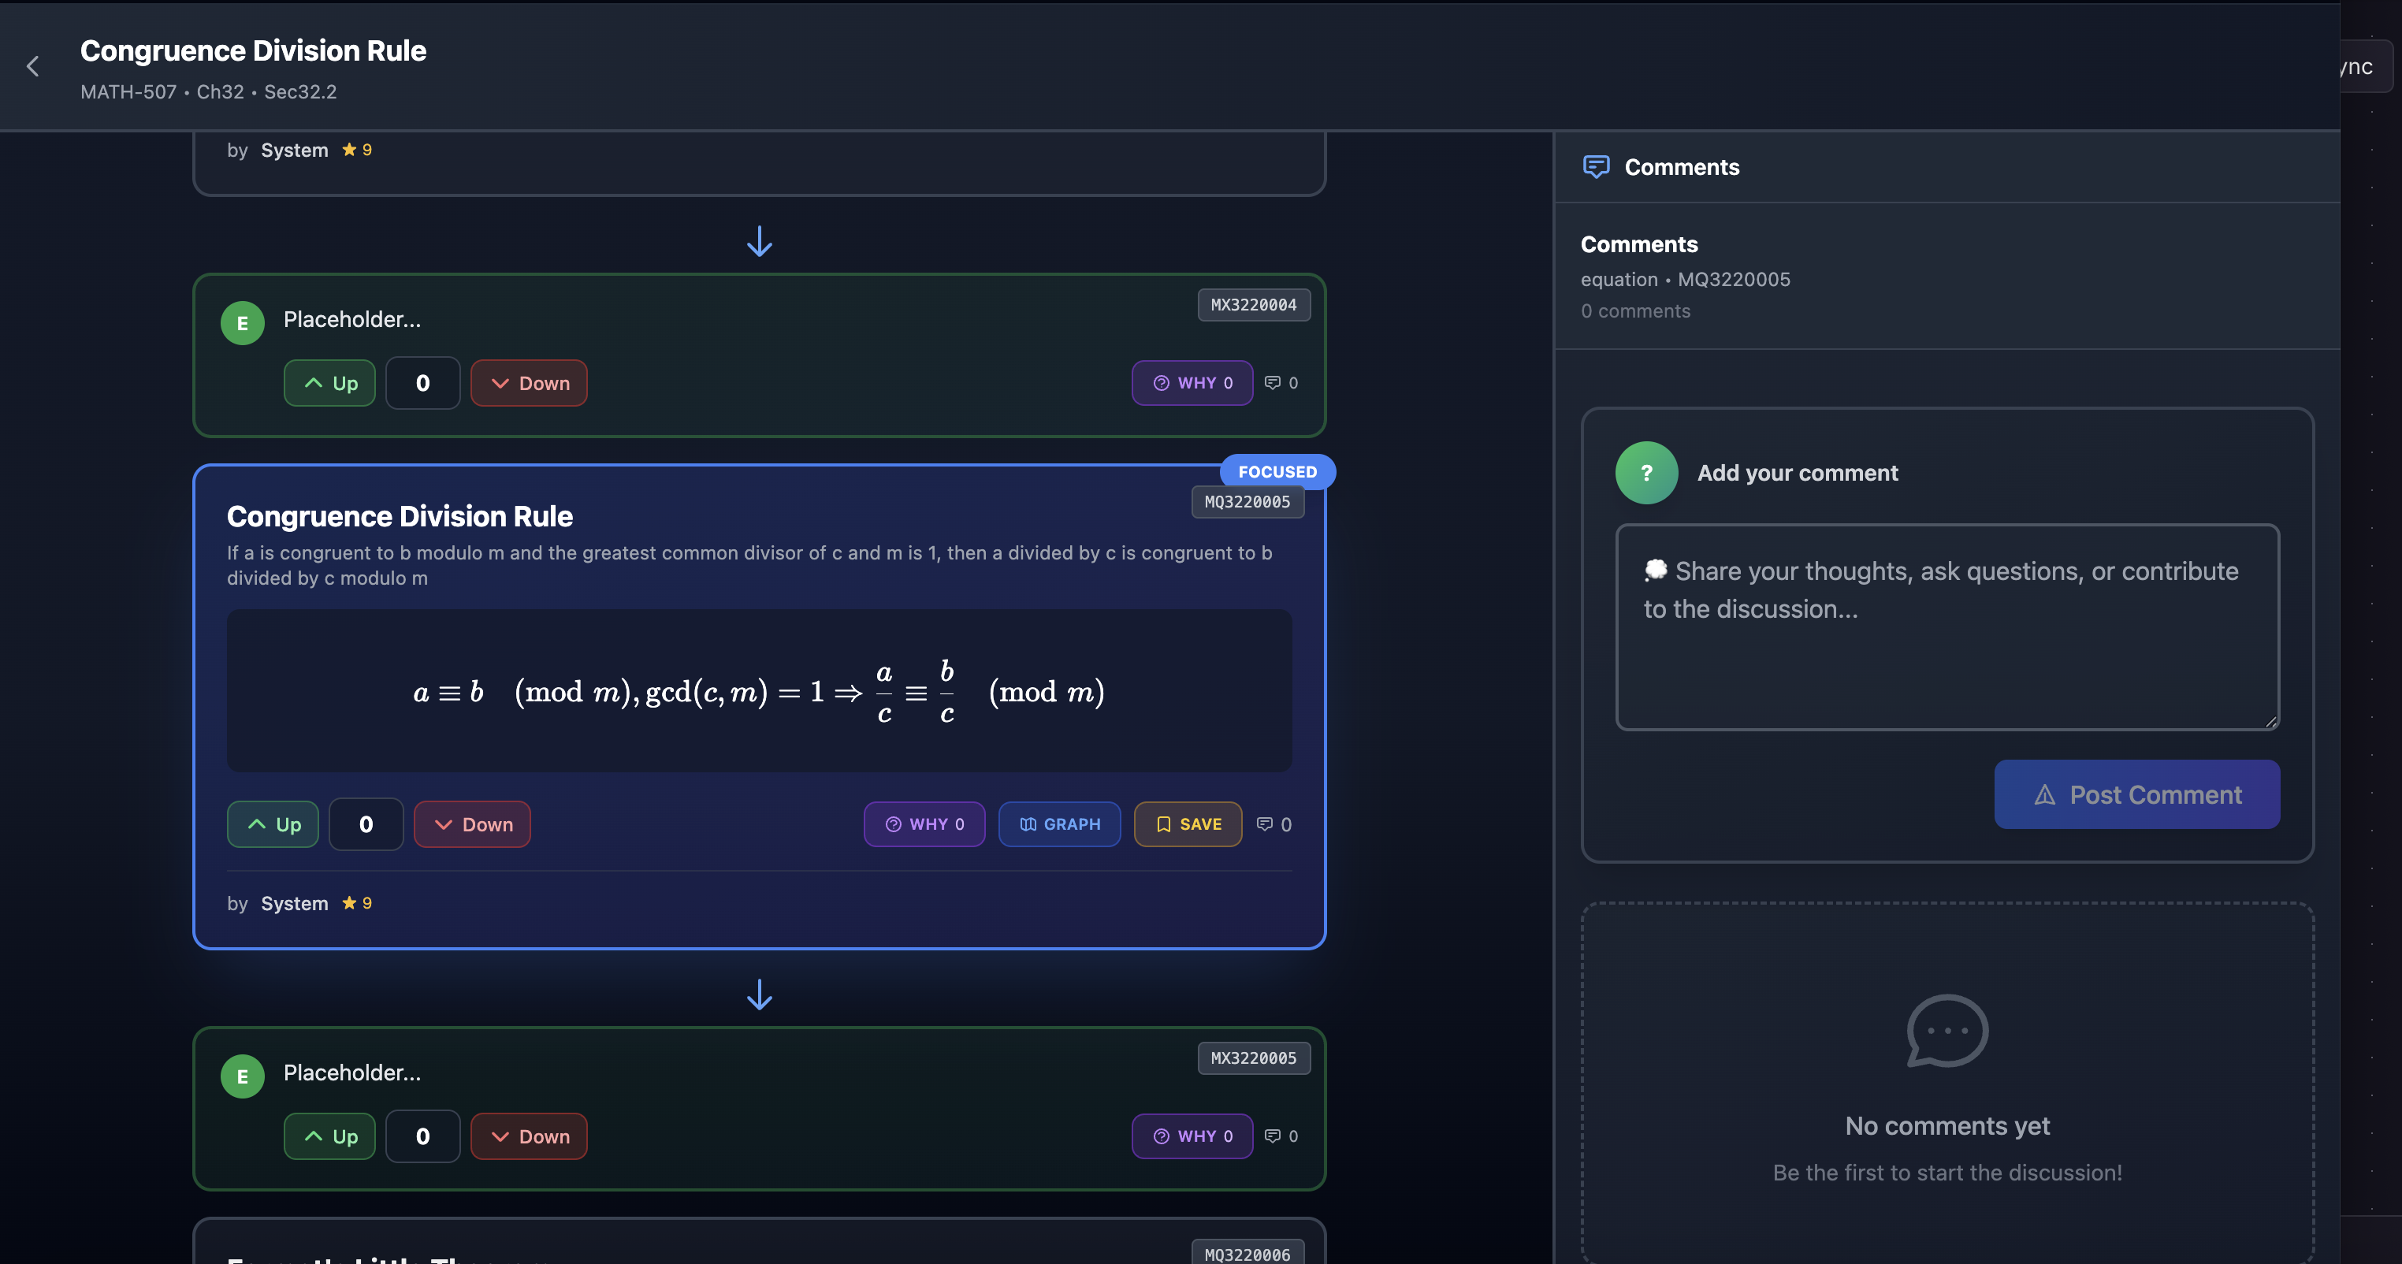
Task: Click the back arrow to leave Congruence Division Rule
Action: tap(32, 65)
